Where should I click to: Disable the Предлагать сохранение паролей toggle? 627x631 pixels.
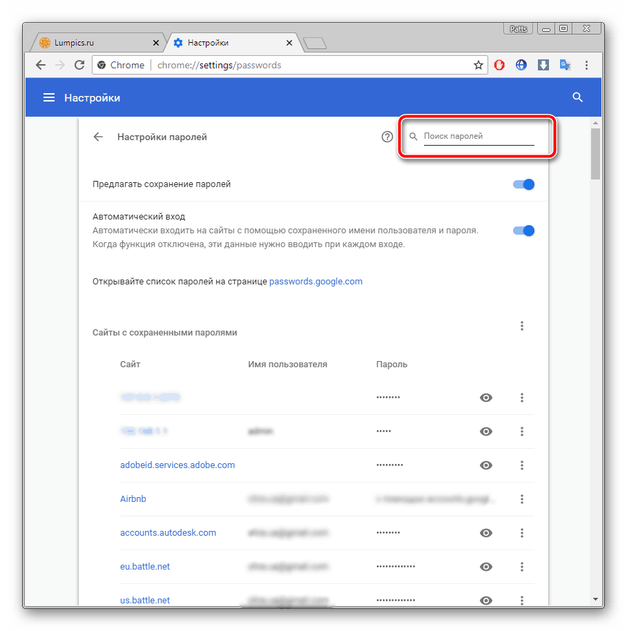(x=524, y=184)
